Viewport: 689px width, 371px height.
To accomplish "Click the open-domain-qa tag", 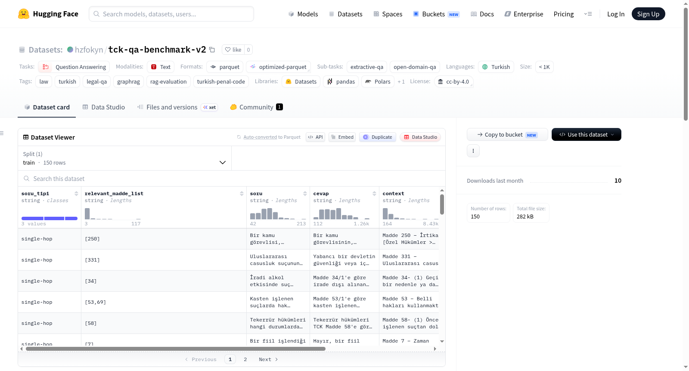I will (415, 67).
